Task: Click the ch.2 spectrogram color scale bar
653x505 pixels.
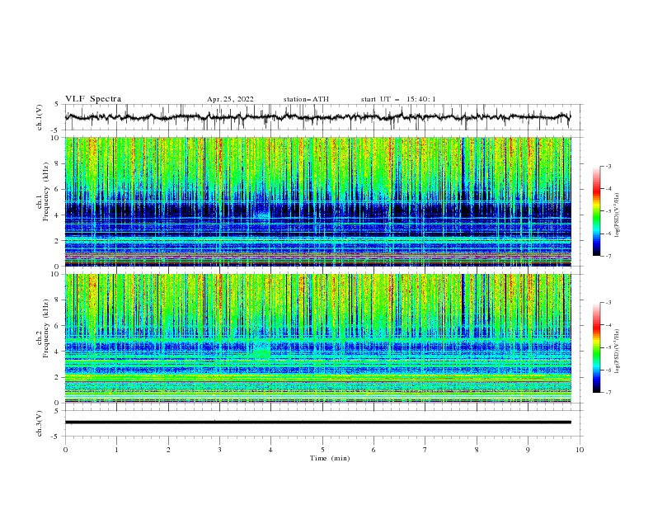Action: pyautogui.click(x=597, y=347)
